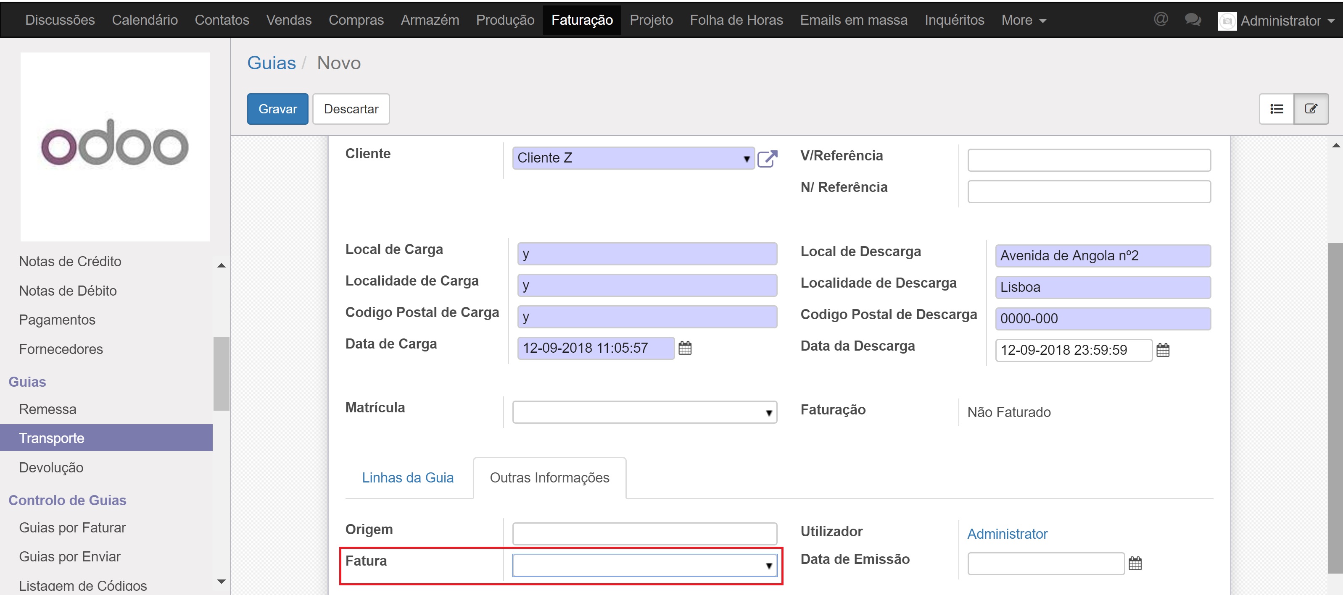Click the Descartar button
Screen dimensions: 1343x595
tap(351, 109)
